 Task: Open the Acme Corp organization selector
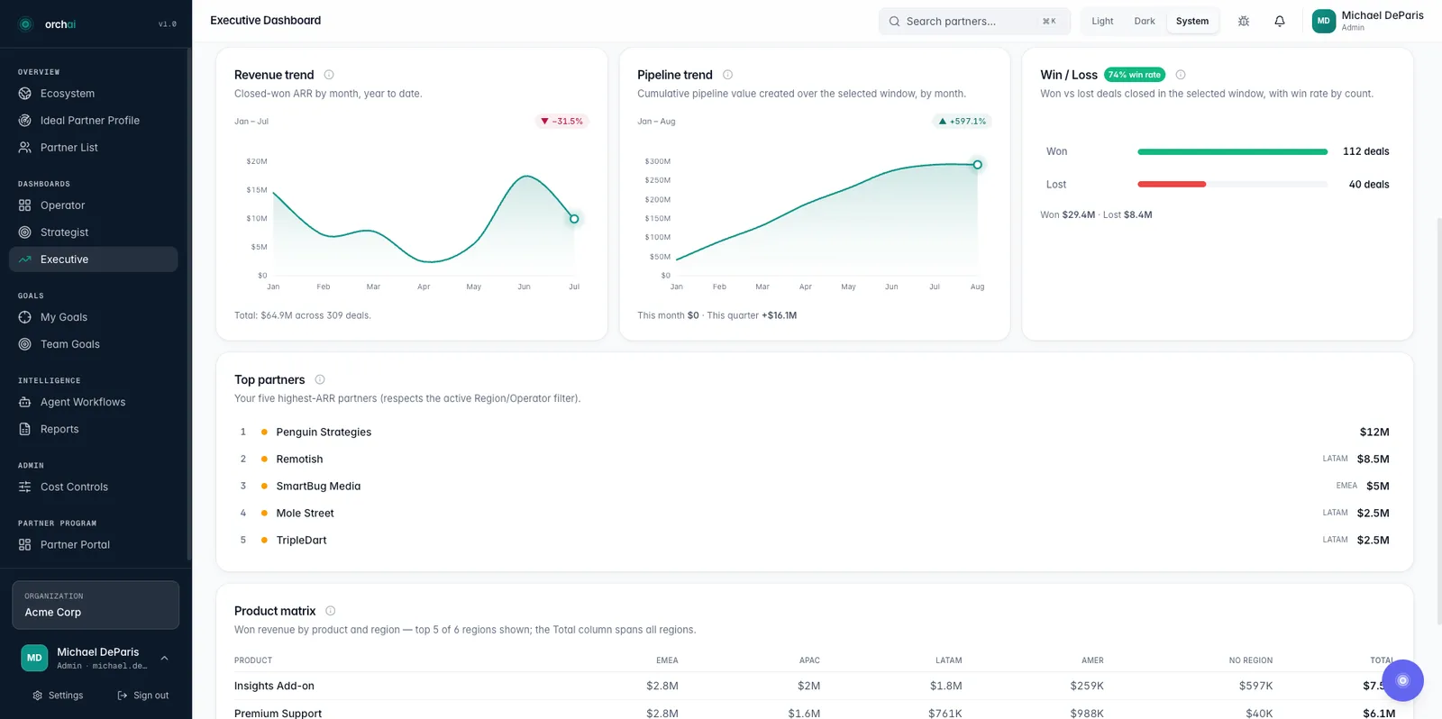click(x=96, y=605)
